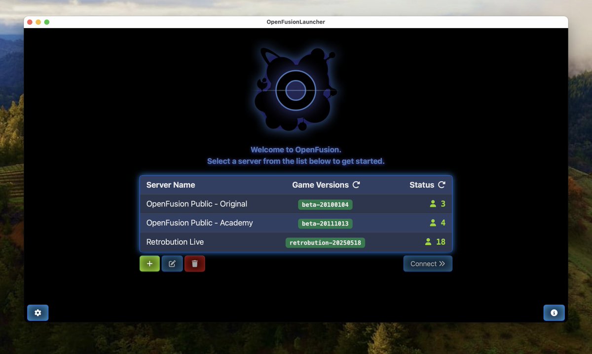Click the green add server icon

point(149,263)
